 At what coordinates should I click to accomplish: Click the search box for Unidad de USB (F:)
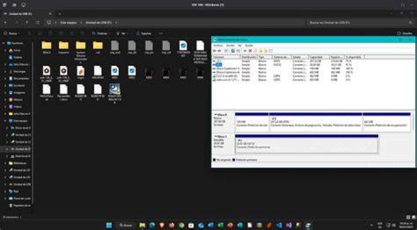(x=360, y=23)
